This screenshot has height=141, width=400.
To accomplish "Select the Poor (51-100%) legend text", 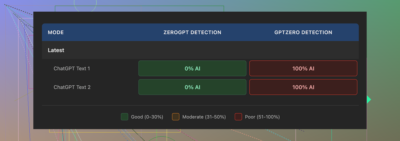I will tap(262, 117).
